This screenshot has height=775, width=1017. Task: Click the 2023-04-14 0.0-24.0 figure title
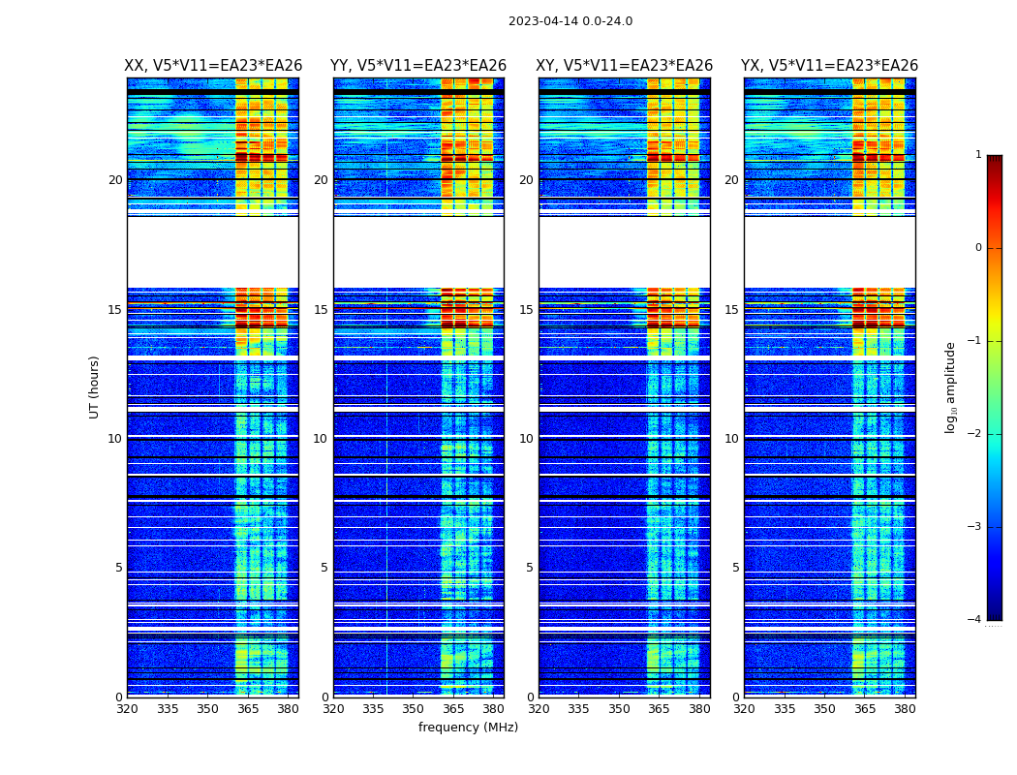click(570, 21)
